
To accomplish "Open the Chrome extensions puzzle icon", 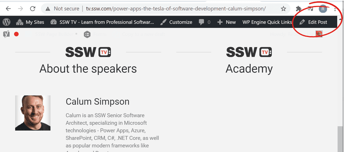I will [299, 9].
